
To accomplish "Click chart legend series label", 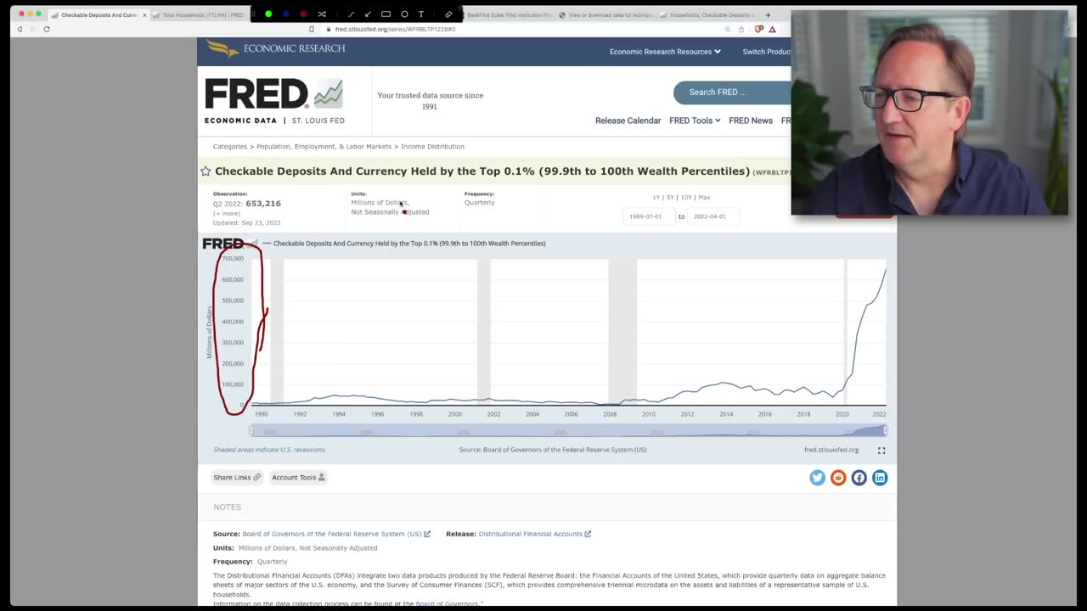I will pos(409,244).
